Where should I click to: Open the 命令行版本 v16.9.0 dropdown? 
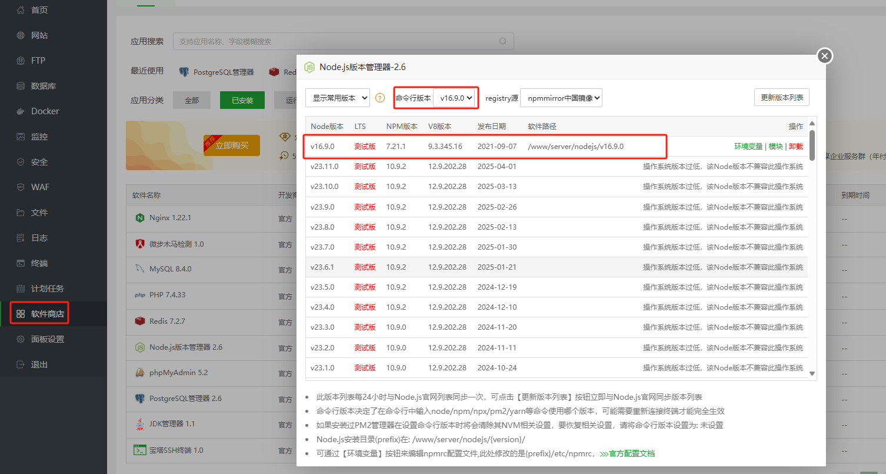pos(455,98)
